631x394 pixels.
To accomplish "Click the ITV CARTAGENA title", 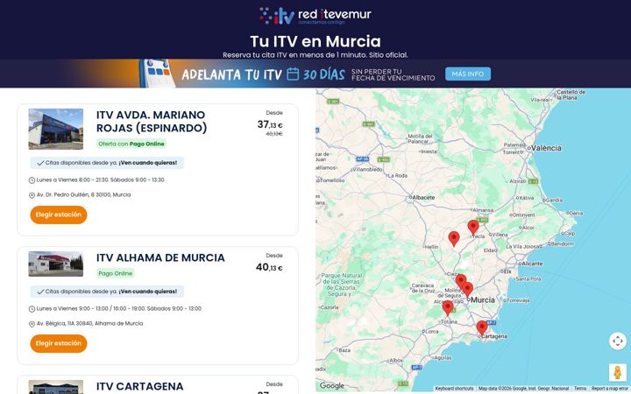I will pos(139,386).
